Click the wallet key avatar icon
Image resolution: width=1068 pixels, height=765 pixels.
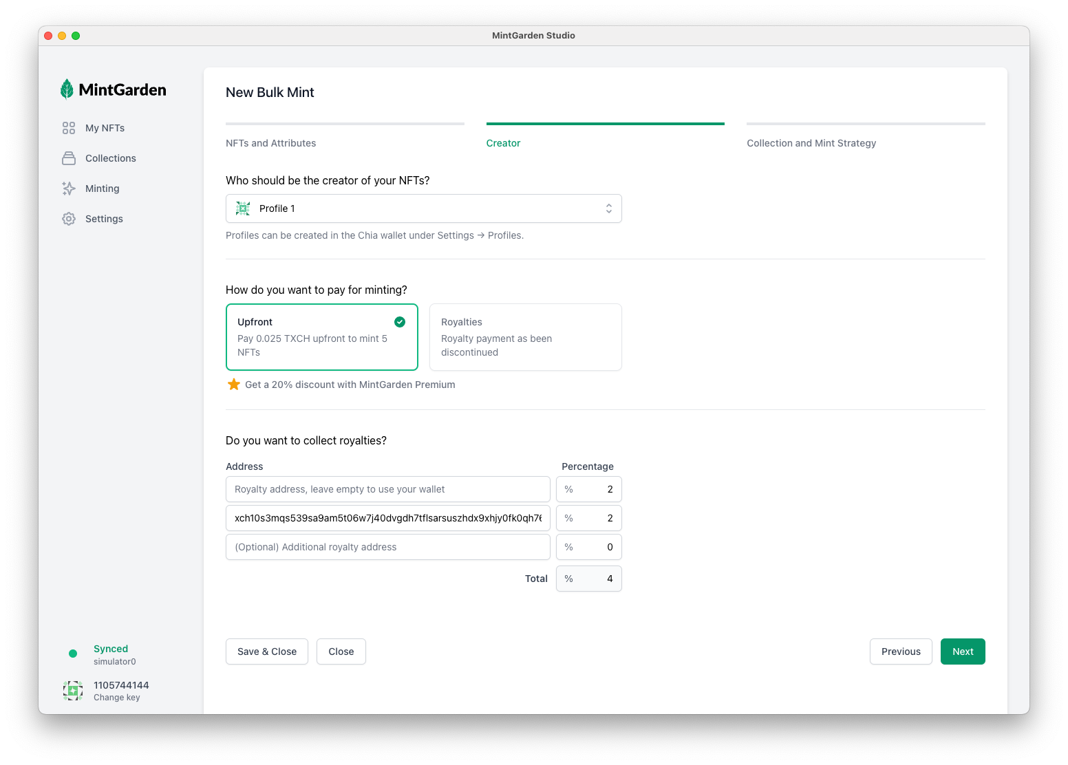pos(73,691)
